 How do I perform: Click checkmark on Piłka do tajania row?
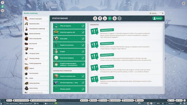coord(83,26)
